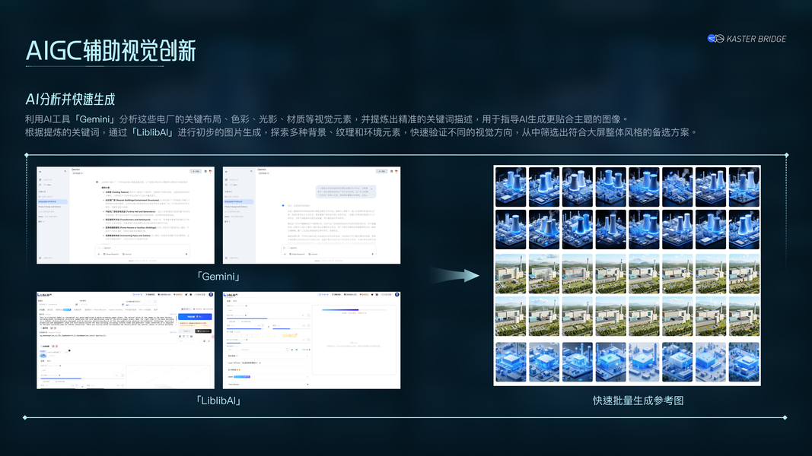Adjust sampling steps slider in left LiblibAI
Viewport: 812px width, 456px height.
pyautogui.click(x=82, y=378)
